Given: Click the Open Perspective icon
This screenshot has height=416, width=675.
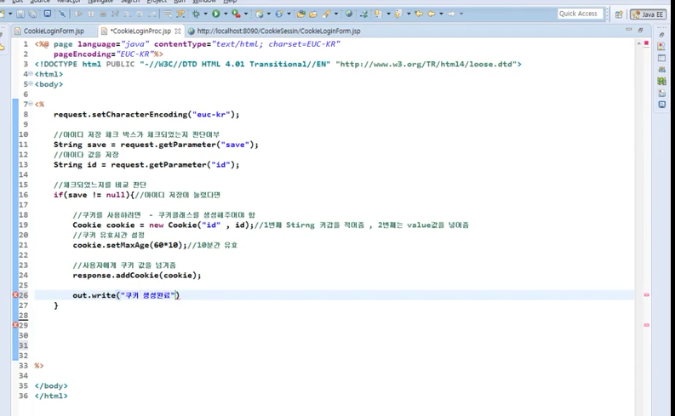Looking at the screenshot, I should [x=619, y=14].
